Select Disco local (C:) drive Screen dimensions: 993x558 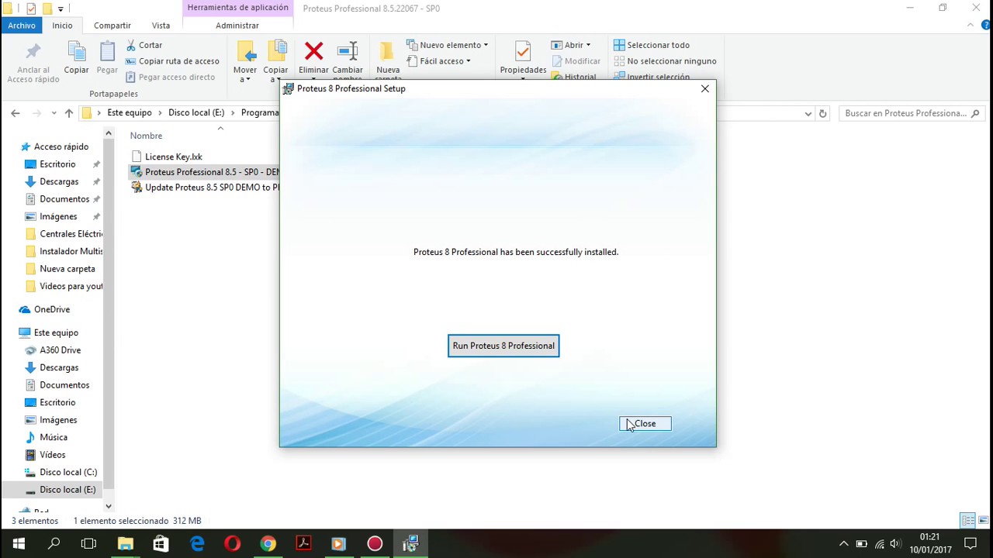(x=68, y=472)
